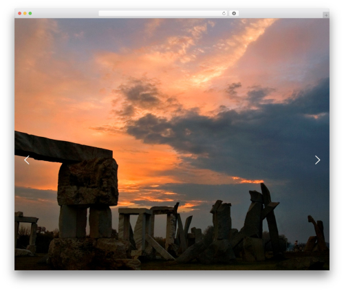
Task: Go to the previous slide with left arrow
Action: (27, 160)
